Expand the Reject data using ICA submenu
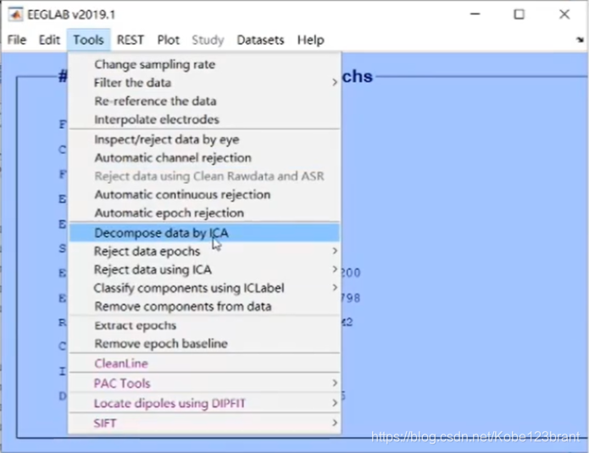 pos(205,269)
